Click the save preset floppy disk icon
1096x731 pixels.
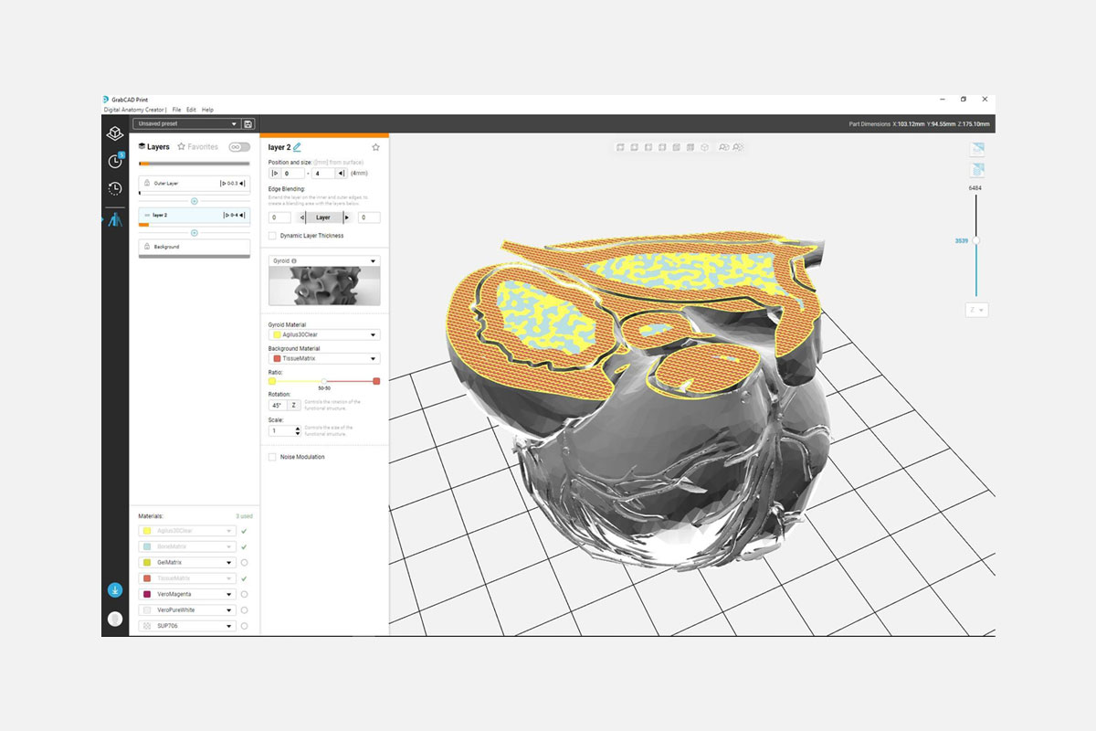tap(248, 124)
